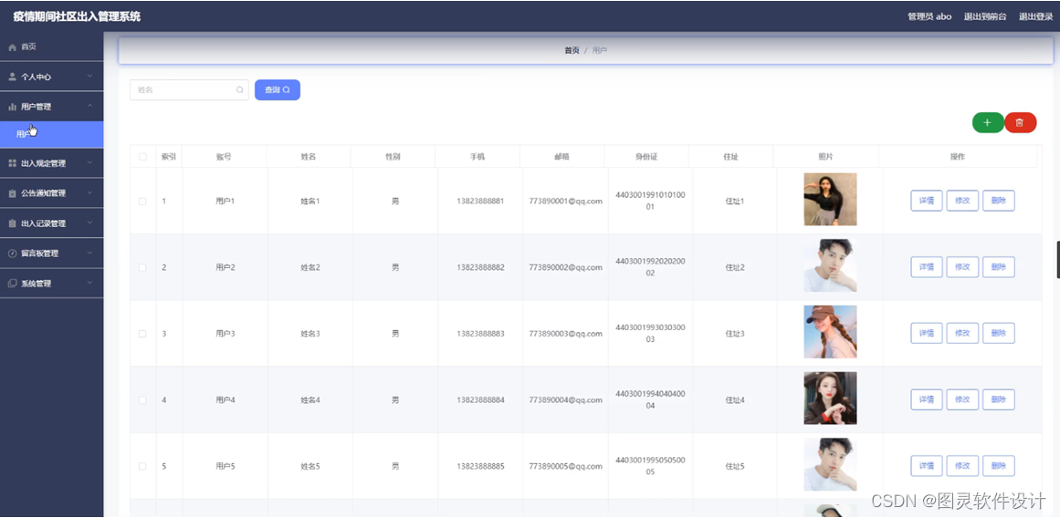Click the photo thumbnail of 用户5
The image size is (1060, 518).
click(830, 464)
